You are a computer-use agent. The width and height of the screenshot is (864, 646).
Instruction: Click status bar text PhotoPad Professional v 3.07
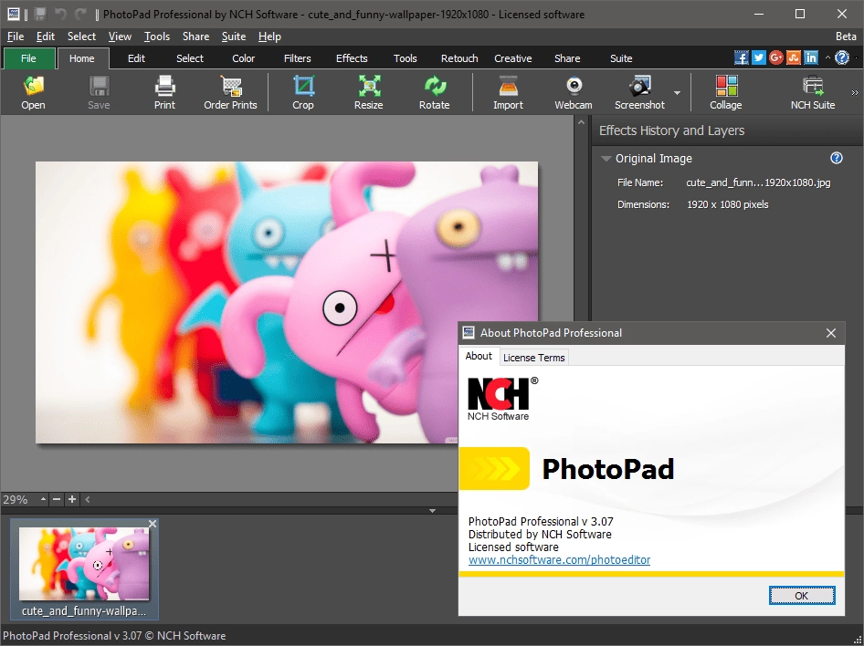(x=114, y=636)
